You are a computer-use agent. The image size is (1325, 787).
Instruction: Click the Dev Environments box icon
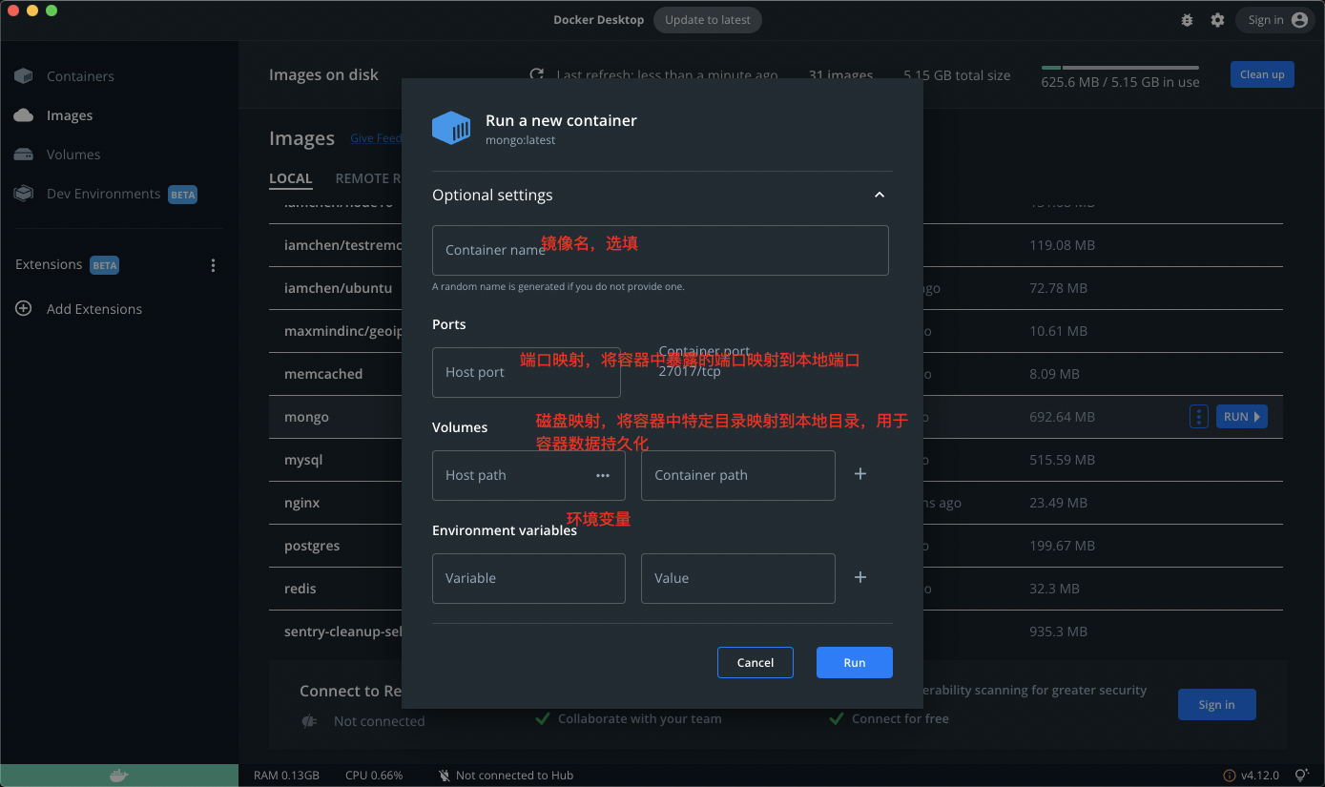click(x=24, y=194)
